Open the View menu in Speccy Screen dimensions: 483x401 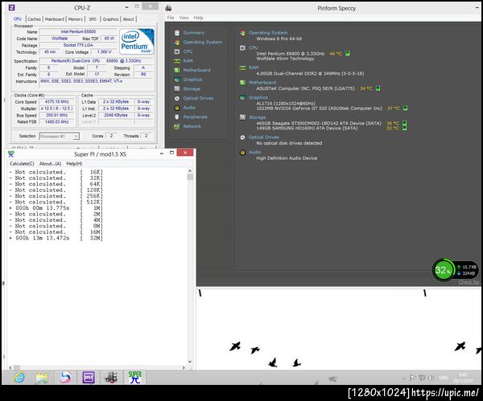(184, 18)
